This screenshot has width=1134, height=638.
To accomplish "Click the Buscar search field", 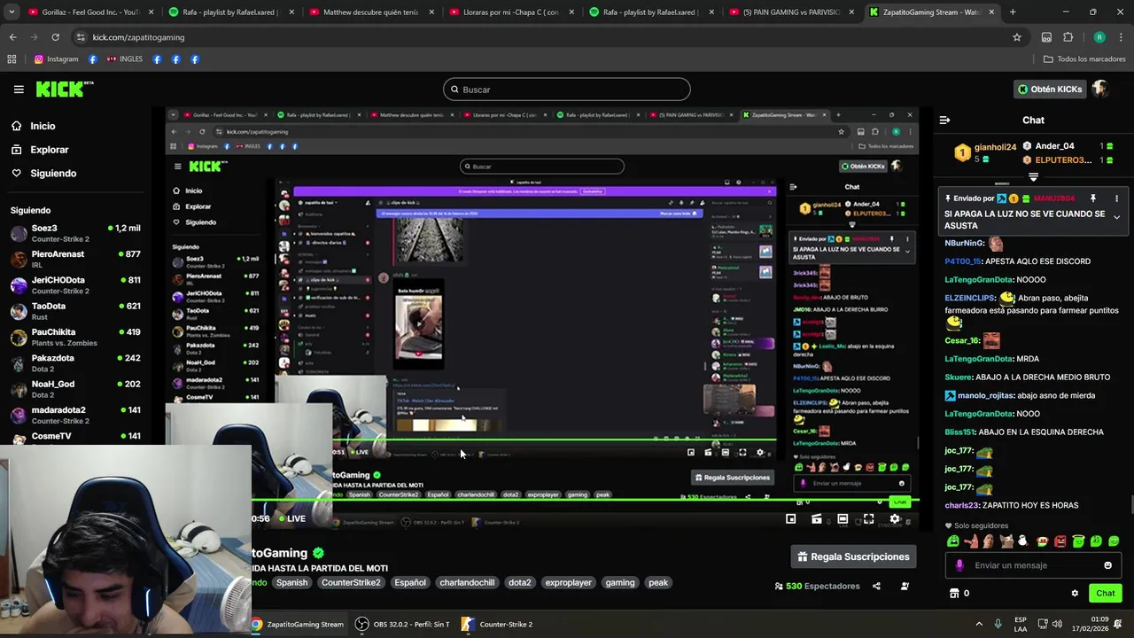I will tap(567, 89).
